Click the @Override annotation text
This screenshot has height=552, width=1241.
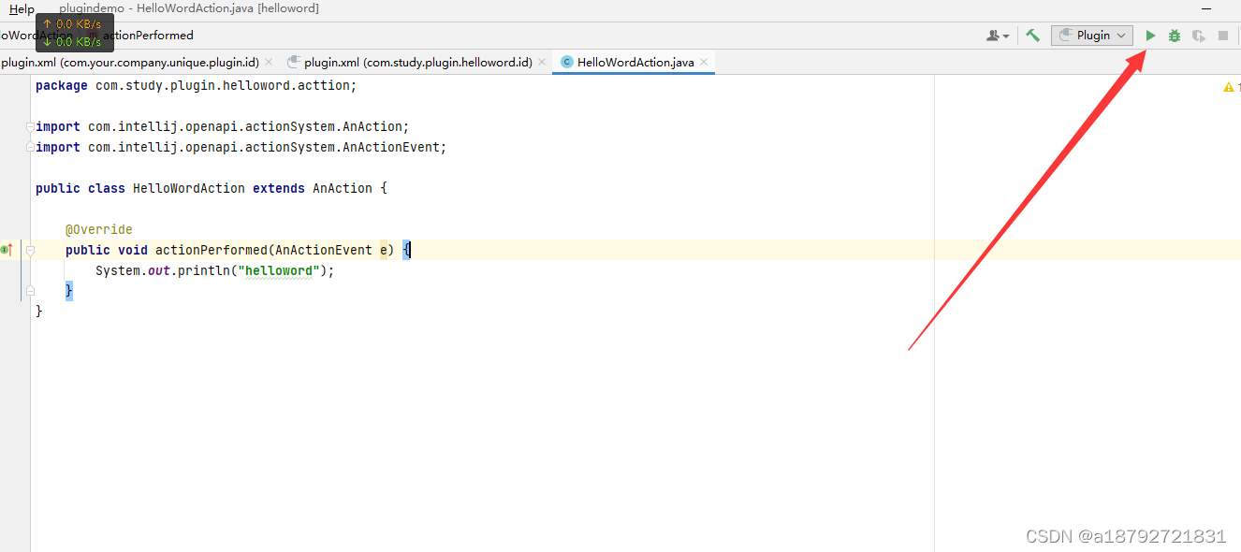click(x=99, y=229)
